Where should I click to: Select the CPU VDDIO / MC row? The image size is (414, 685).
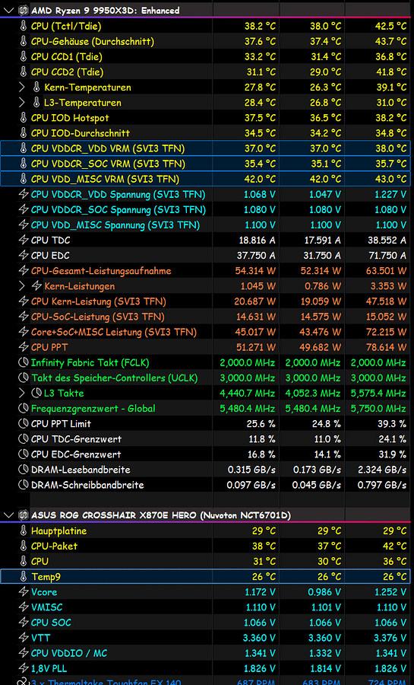[x=207, y=653]
